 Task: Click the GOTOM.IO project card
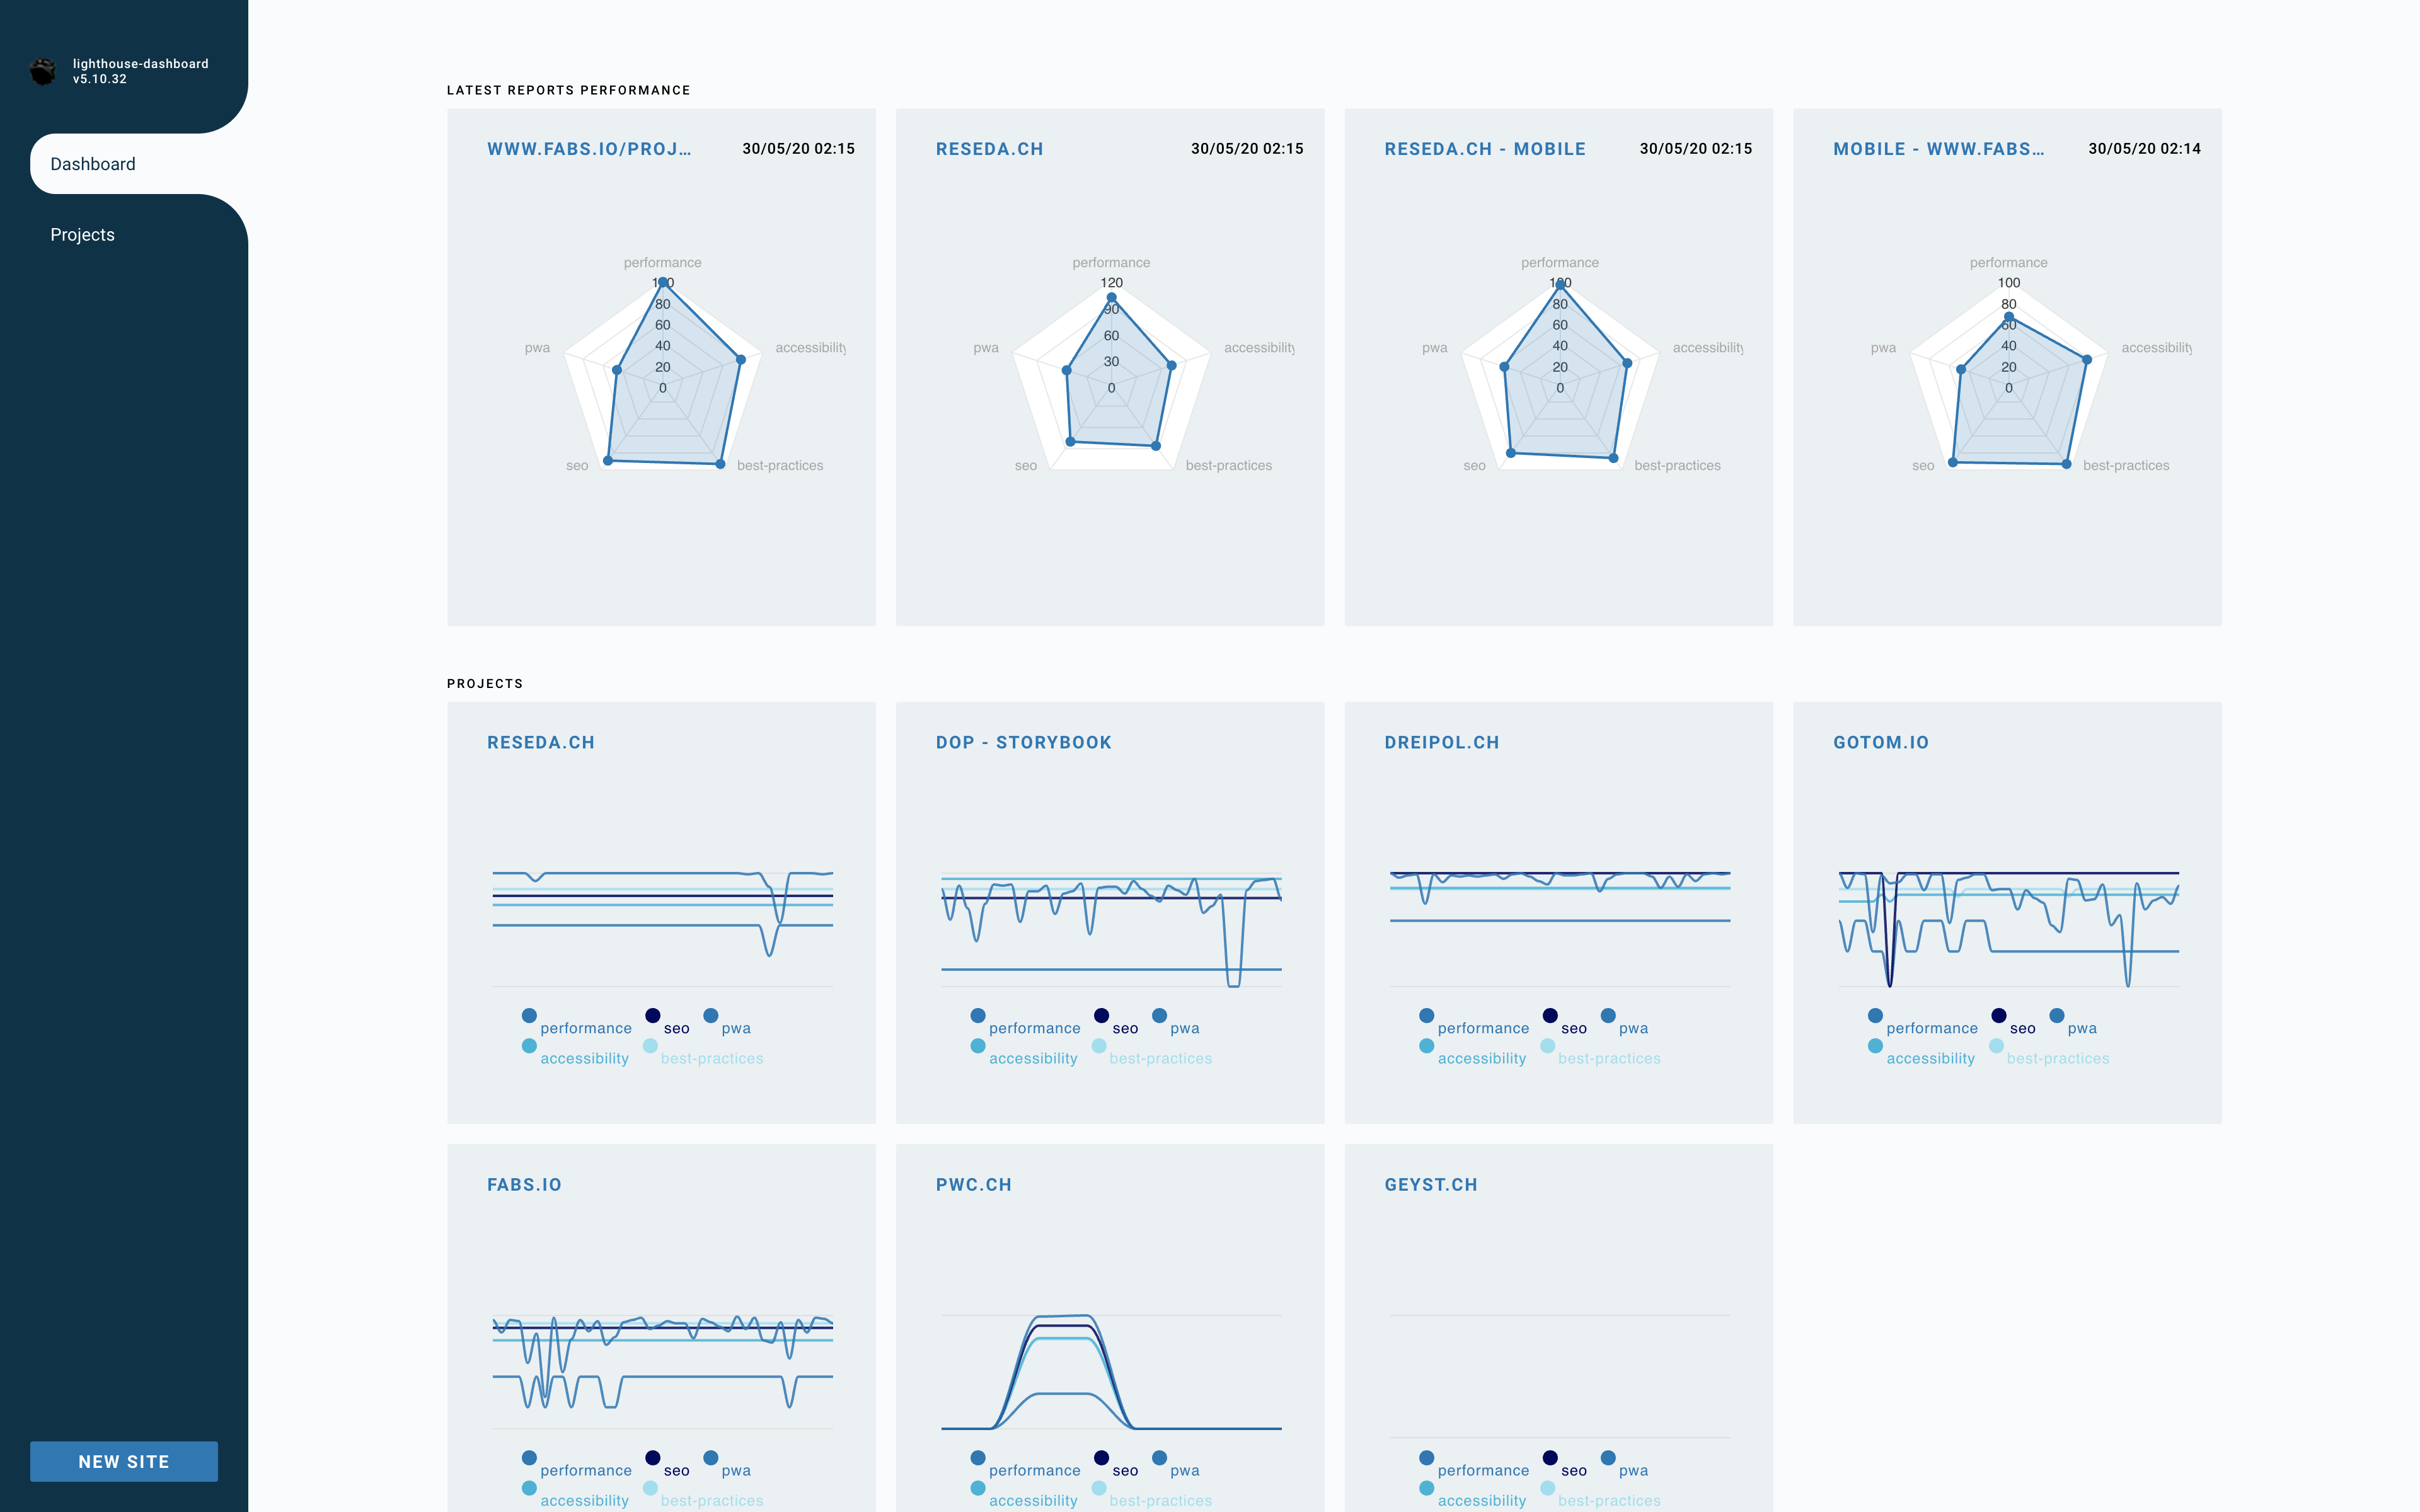click(2007, 913)
